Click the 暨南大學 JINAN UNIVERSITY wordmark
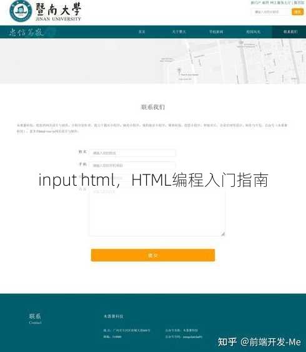This screenshot has height=352, width=306. tap(58, 12)
